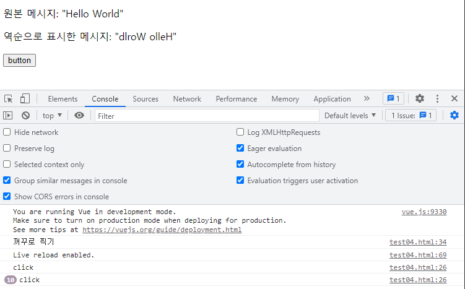Show more DevTools tabs chevron
This screenshot has height=289, width=465.
pos(367,98)
